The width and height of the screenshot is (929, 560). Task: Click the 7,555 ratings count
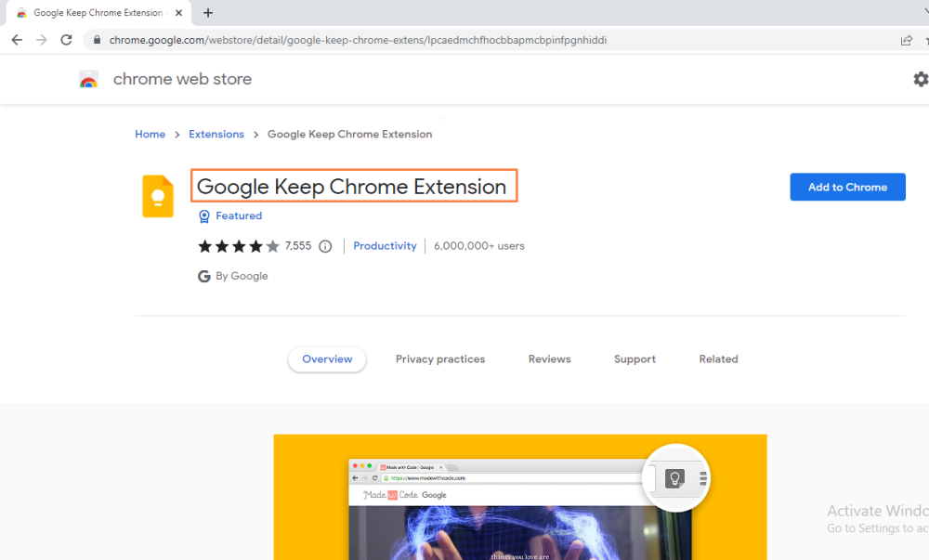click(x=298, y=246)
